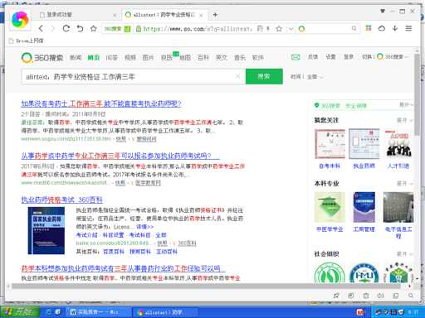Click the green 搜索 button
Viewport: 425px width, 318px height.
264,76
